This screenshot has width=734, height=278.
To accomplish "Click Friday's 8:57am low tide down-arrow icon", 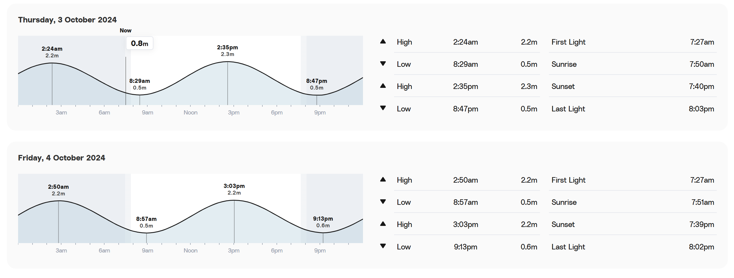I will pos(383,202).
